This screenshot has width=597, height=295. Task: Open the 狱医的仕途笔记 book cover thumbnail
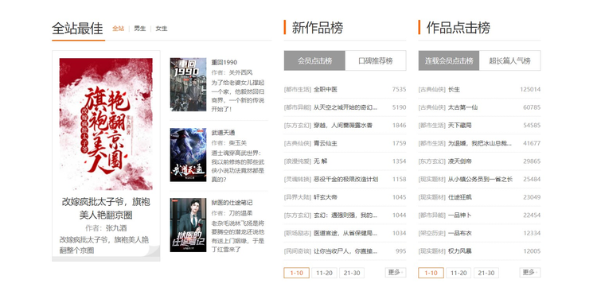188,225
